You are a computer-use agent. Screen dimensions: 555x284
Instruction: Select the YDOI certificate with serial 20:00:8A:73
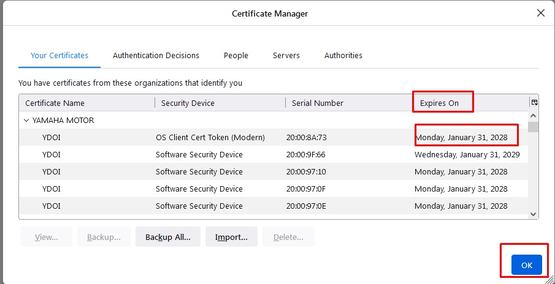point(274,137)
